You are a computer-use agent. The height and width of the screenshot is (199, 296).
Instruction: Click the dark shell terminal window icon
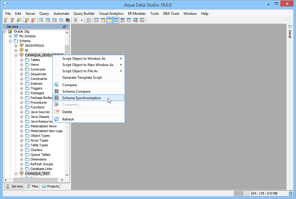pos(68,20)
